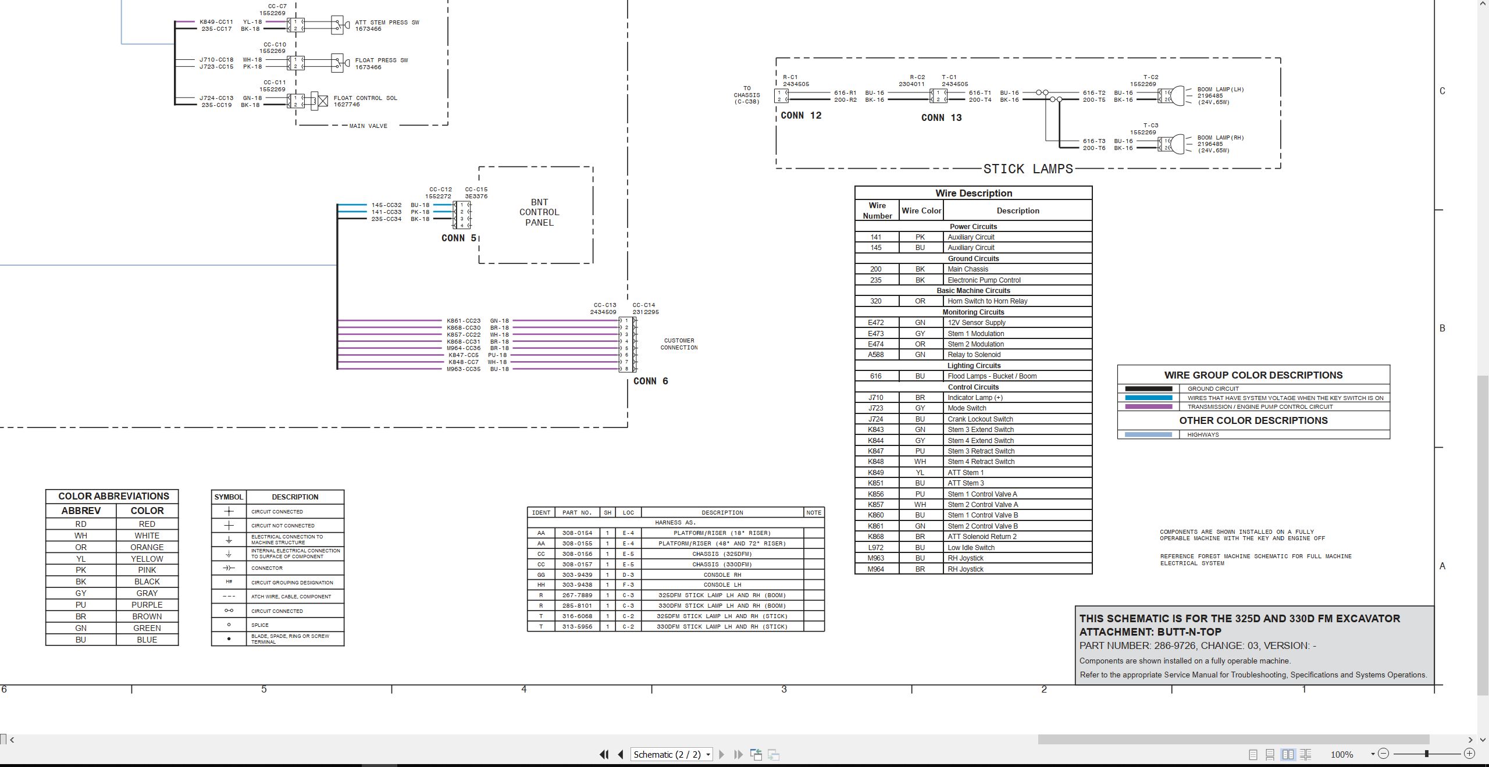Click TO CHASSIS (C-C38) reference

(x=747, y=95)
